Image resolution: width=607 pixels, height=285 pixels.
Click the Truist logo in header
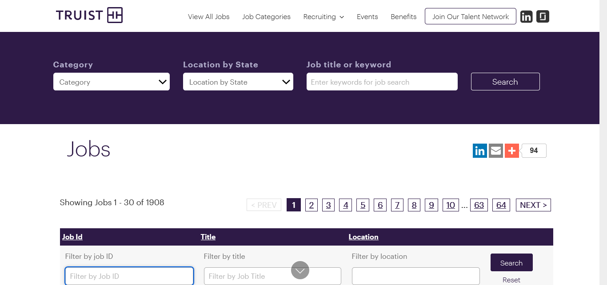pyautogui.click(x=89, y=16)
